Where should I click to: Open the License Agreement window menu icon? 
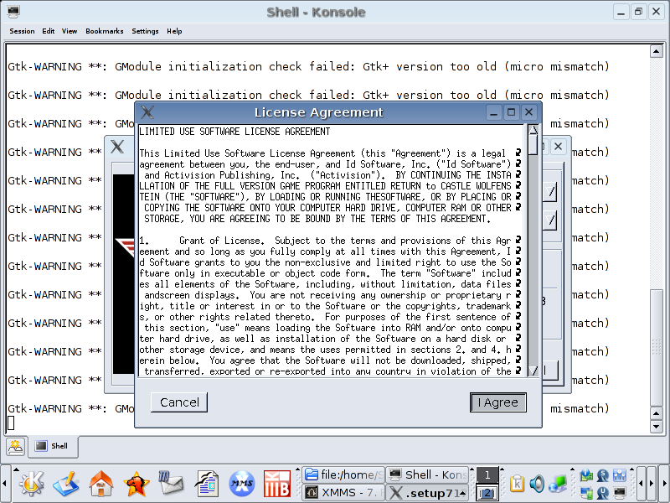point(147,112)
